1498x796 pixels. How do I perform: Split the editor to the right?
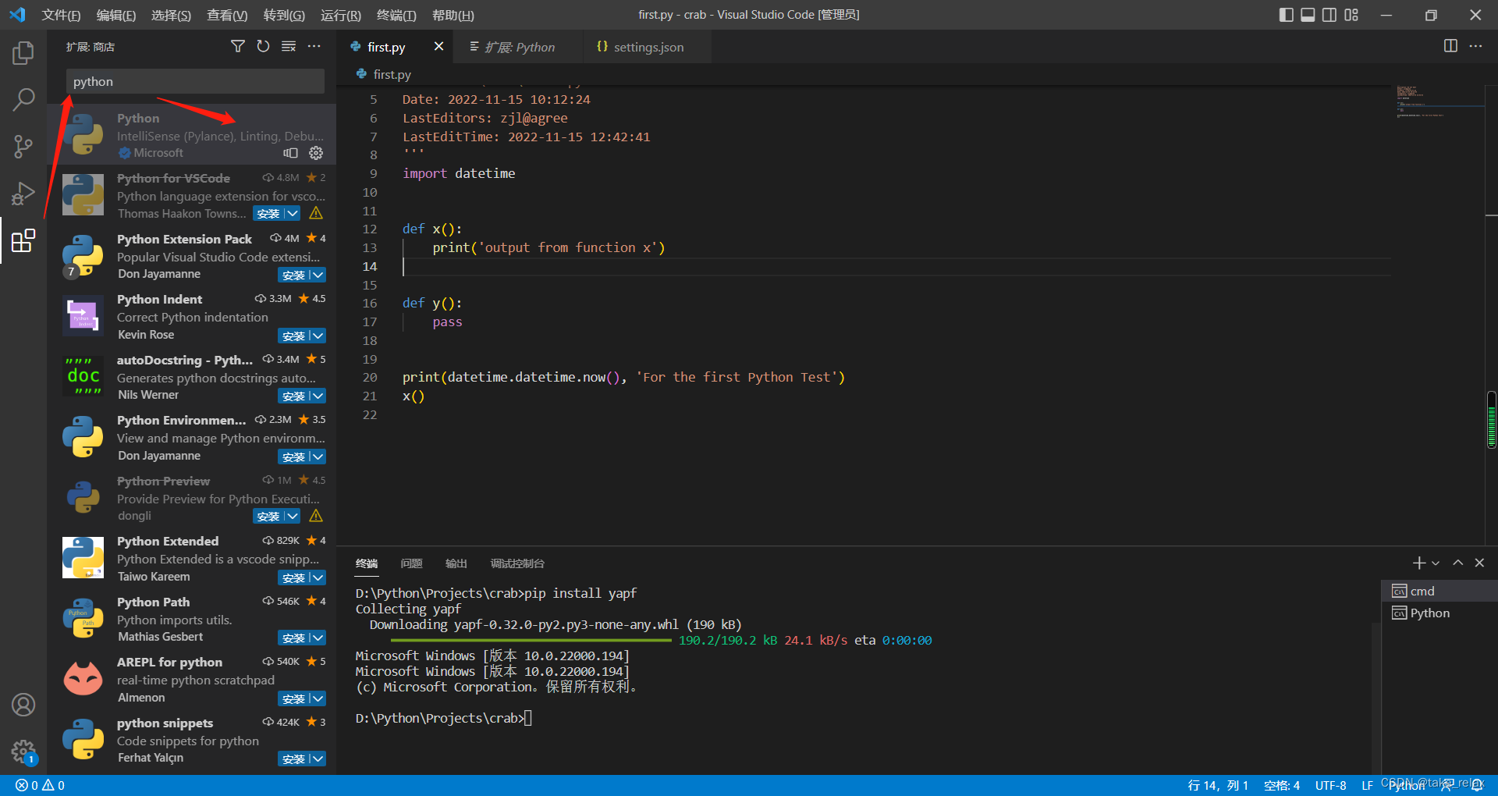pos(1450,46)
